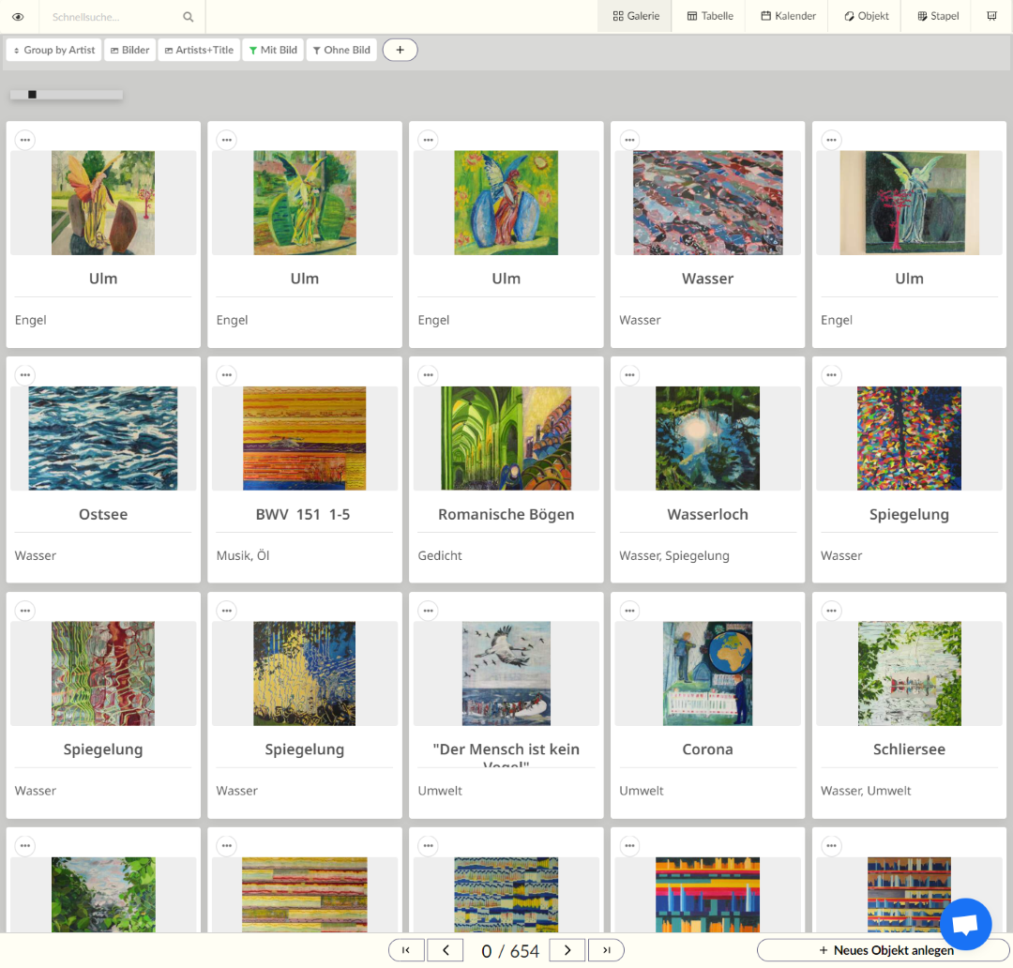Add a new filter with plus button

(x=400, y=50)
